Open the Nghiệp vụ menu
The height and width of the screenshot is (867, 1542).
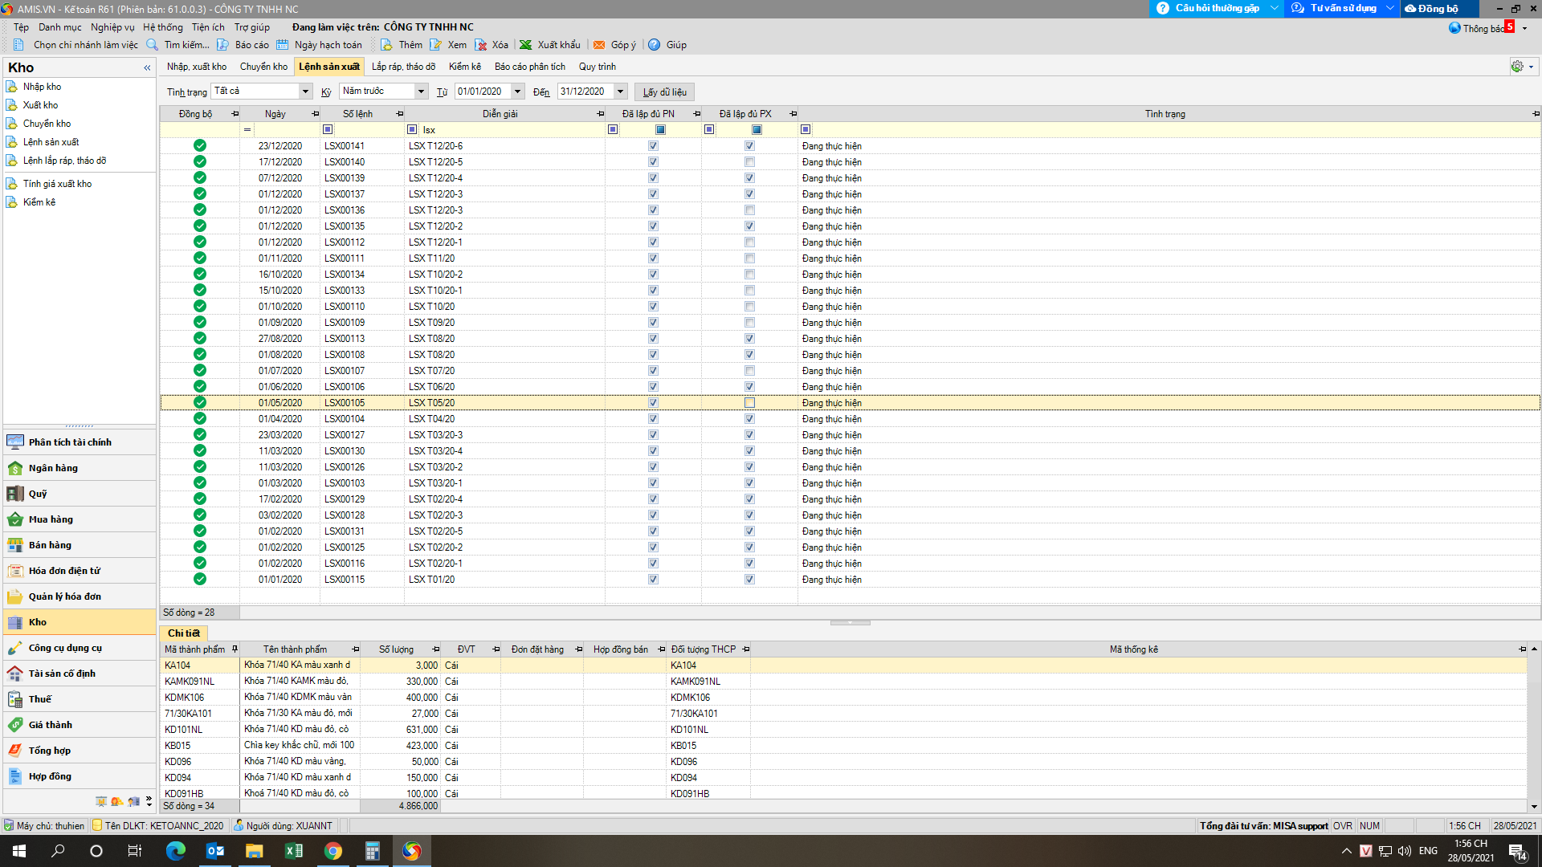coord(112,27)
